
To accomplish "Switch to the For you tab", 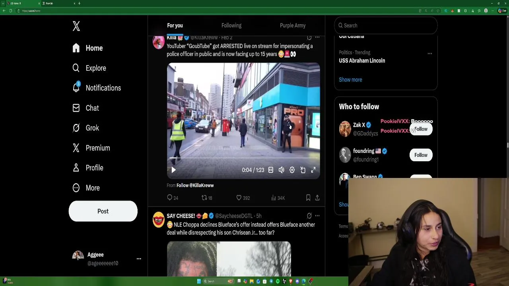I will coord(175,25).
